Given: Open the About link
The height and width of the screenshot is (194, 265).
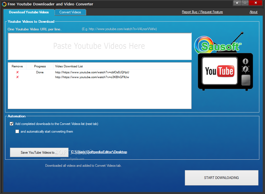Looking at the screenshot, I should click(254, 12).
